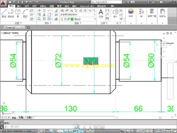Select the Linear dimension tool

tap(107, 11)
